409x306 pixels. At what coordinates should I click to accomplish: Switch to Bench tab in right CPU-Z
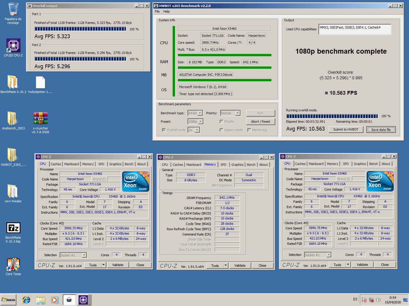[373, 164]
